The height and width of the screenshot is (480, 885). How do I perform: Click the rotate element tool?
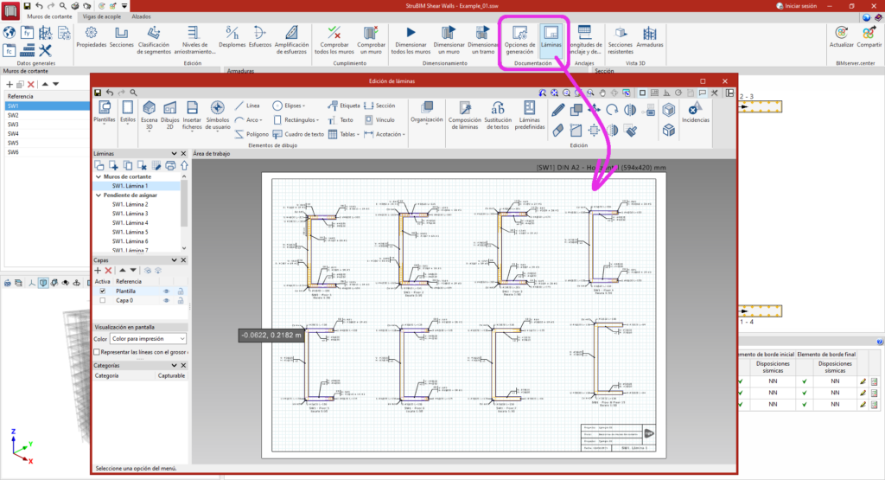click(612, 110)
